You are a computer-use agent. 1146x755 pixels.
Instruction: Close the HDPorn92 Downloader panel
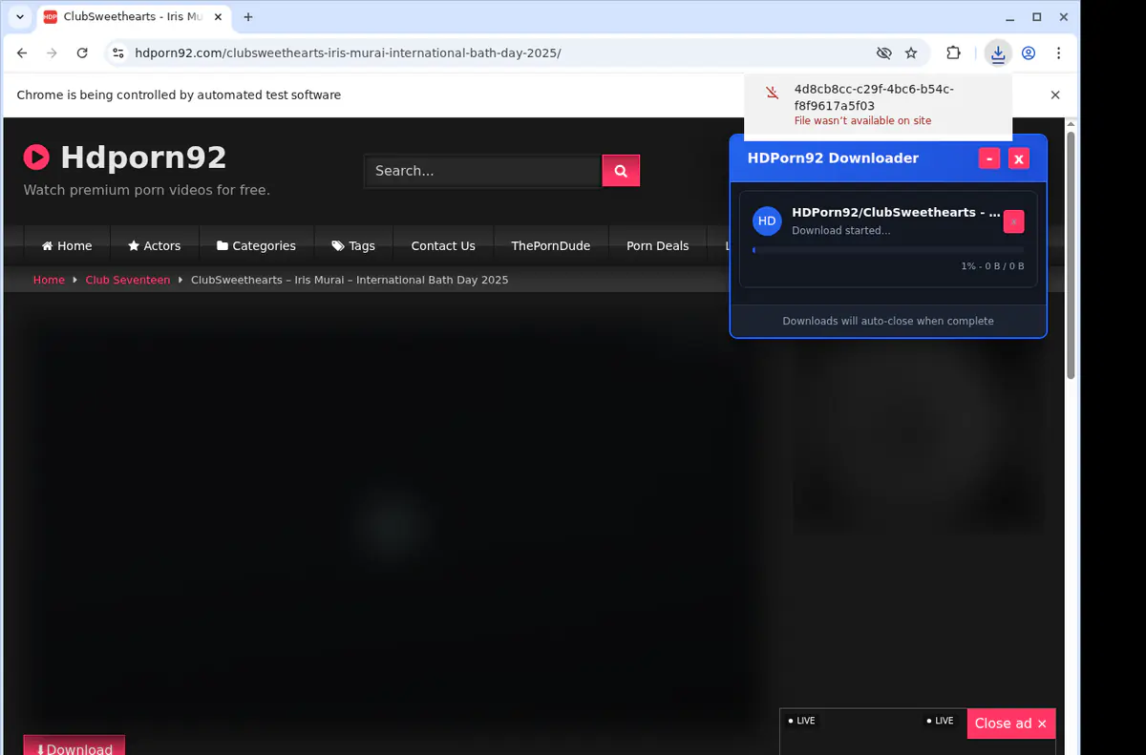pos(1019,158)
